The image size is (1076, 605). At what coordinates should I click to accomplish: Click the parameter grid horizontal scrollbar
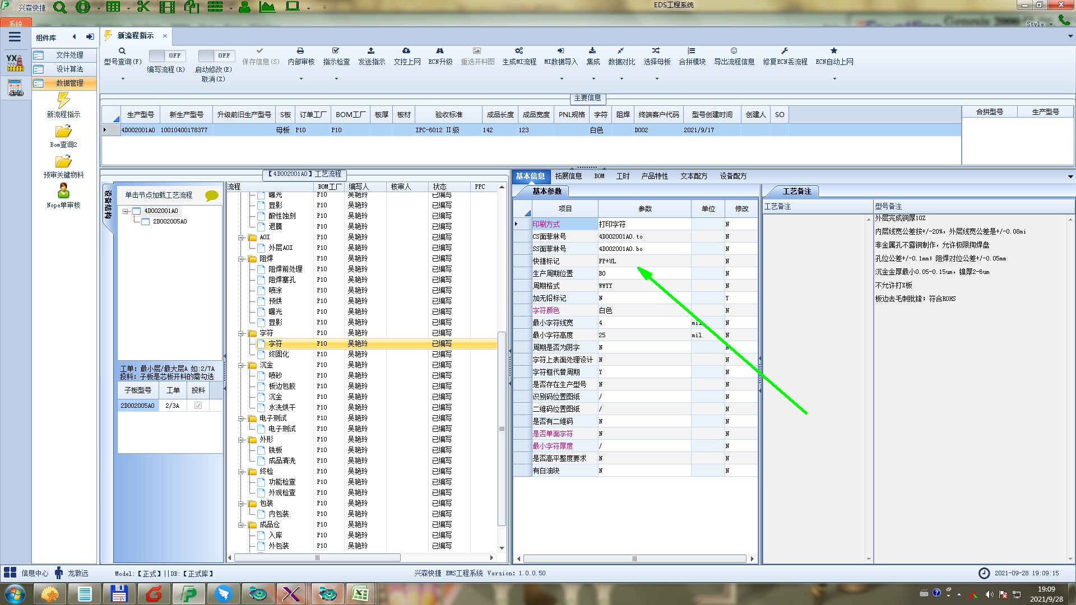(634, 559)
